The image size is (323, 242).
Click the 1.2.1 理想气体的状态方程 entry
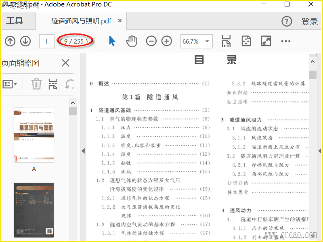click(x=155, y=198)
